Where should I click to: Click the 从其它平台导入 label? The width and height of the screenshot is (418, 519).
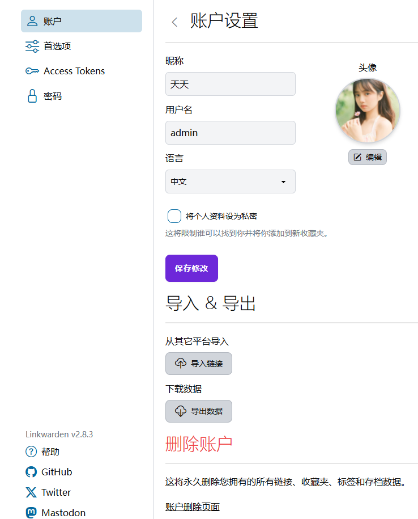pos(197,341)
